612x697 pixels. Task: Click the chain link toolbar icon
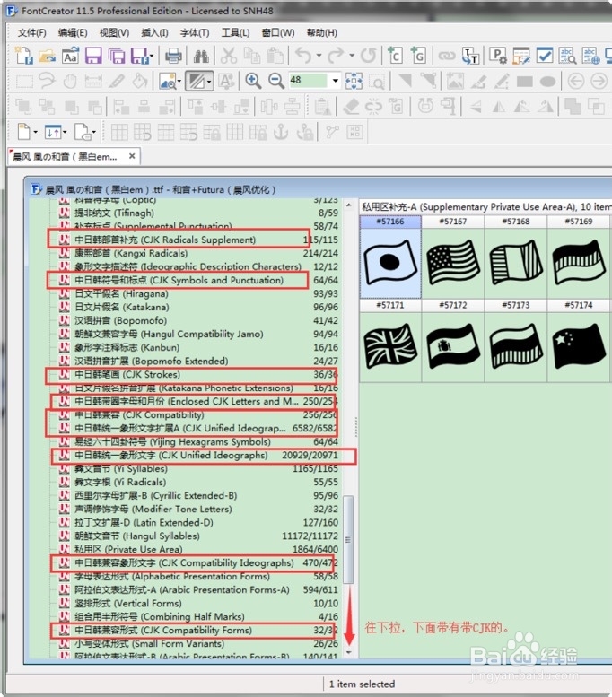pos(447,56)
